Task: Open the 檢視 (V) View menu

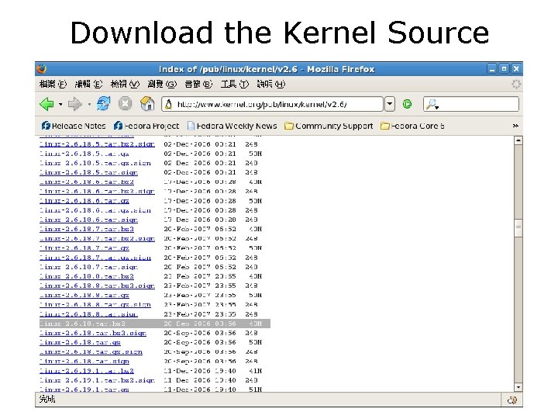Action: (125, 84)
